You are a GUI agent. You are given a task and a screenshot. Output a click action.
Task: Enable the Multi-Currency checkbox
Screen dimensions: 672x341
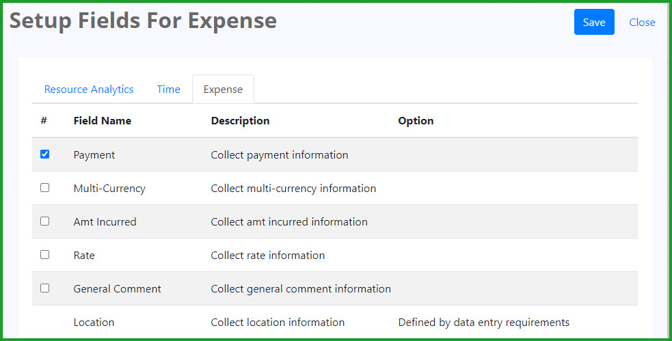pyautogui.click(x=44, y=188)
